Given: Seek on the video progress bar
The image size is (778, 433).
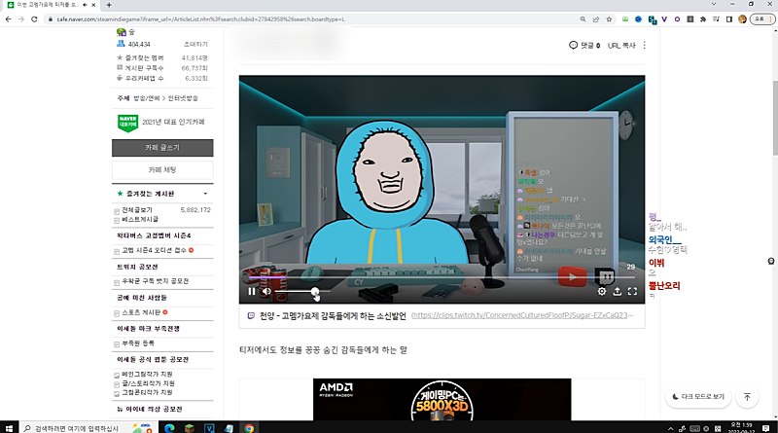Looking at the screenshot, I should click(x=442, y=278).
